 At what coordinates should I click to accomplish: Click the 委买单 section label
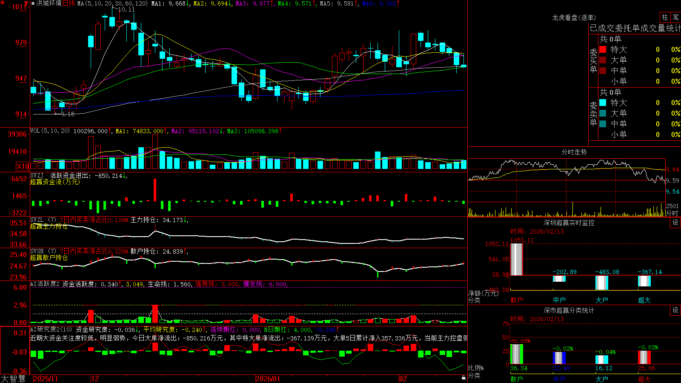593,60
